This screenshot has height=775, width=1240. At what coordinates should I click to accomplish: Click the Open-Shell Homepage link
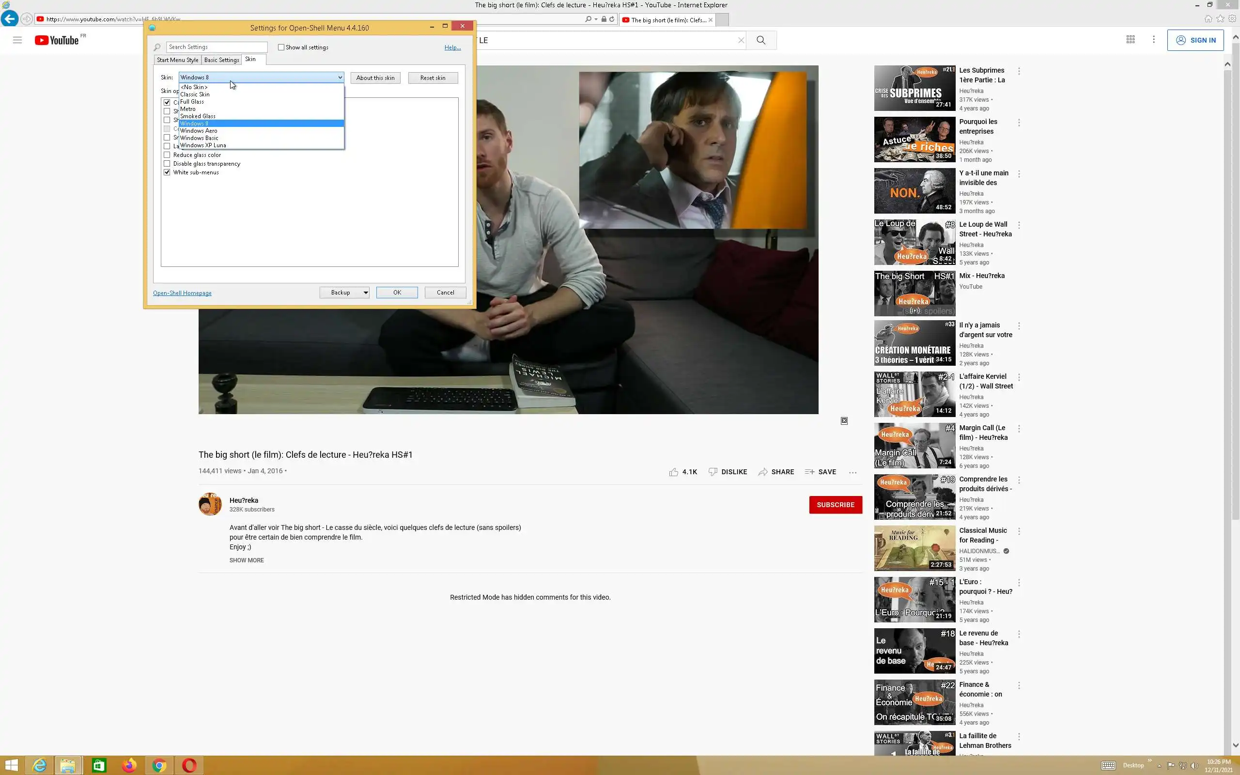(x=182, y=293)
